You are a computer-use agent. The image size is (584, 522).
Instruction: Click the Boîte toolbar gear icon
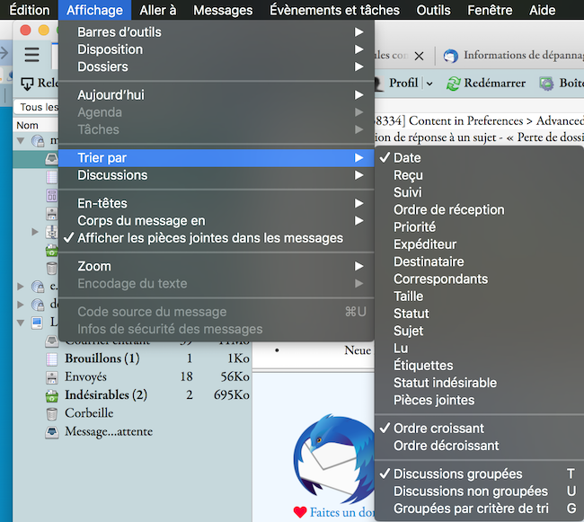pos(546,84)
